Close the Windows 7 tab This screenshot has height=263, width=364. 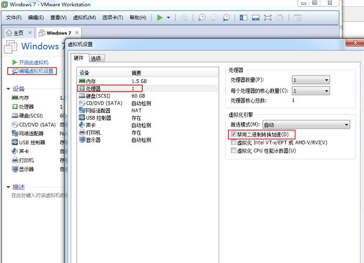pos(77,33)
